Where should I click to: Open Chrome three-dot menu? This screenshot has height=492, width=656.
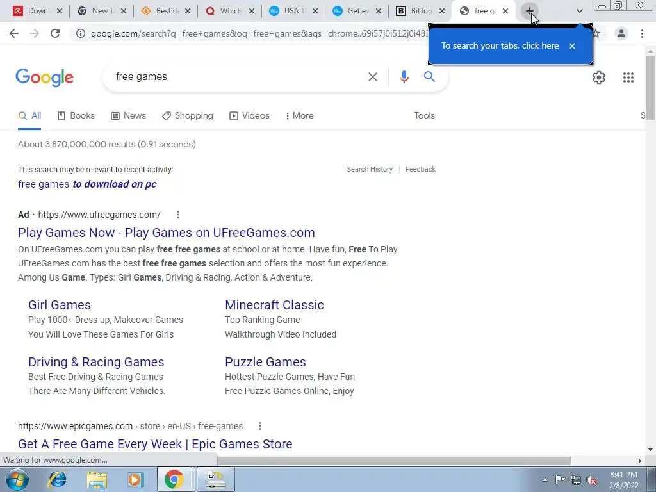coord(642,33)
